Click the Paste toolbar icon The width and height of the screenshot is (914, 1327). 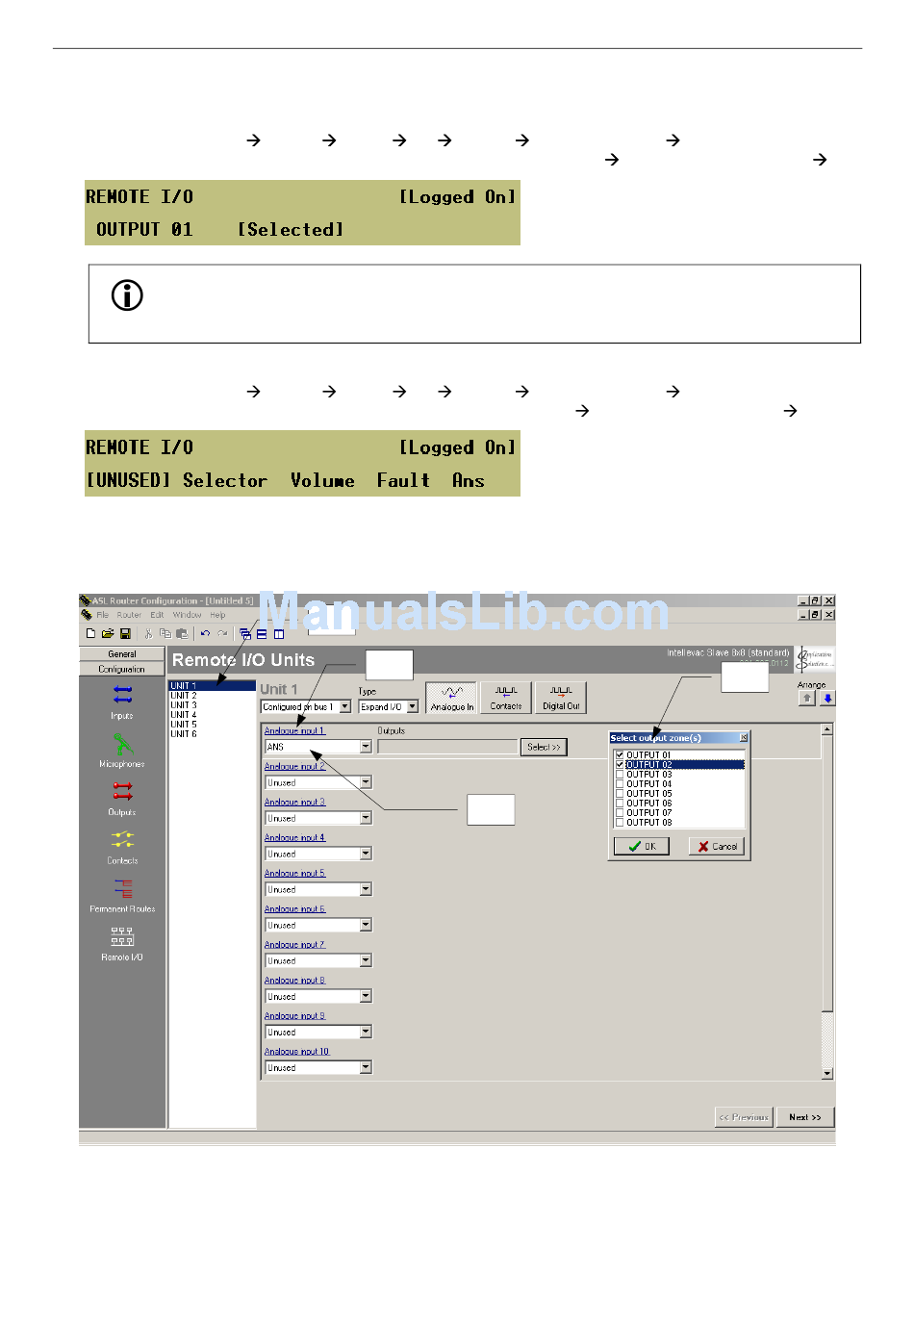click(181, 634)
